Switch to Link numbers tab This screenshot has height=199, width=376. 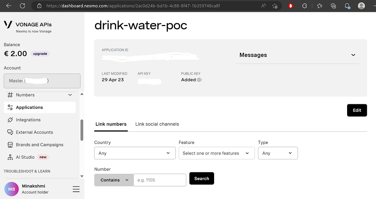point(111,124)
